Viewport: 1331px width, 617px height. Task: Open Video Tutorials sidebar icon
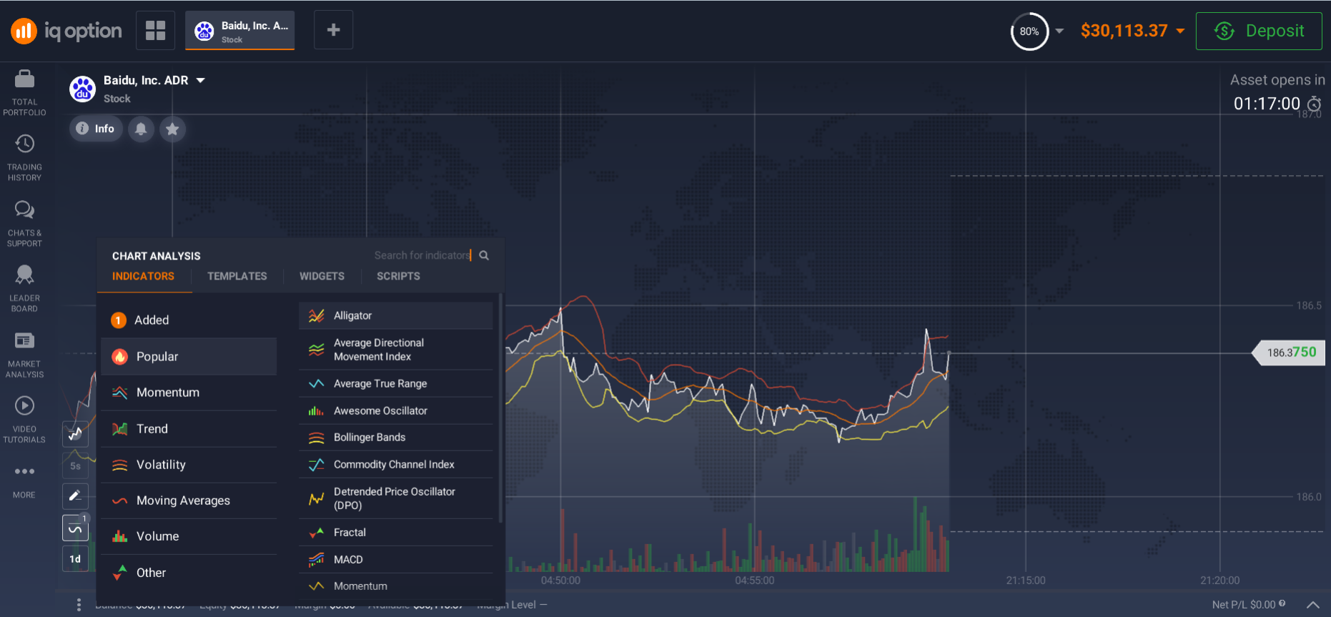pyautogui.click(x=24, y=420)
